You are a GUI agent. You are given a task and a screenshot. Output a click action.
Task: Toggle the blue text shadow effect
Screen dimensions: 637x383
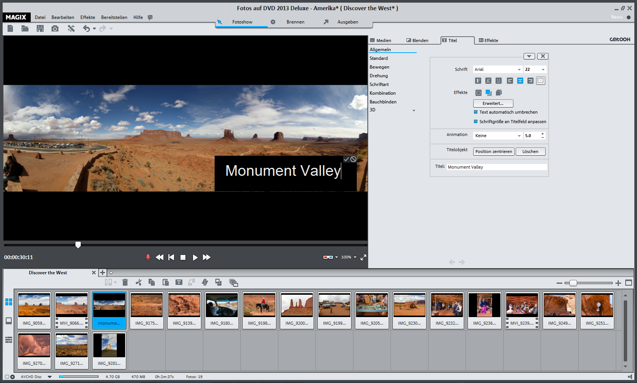(489, 93)
